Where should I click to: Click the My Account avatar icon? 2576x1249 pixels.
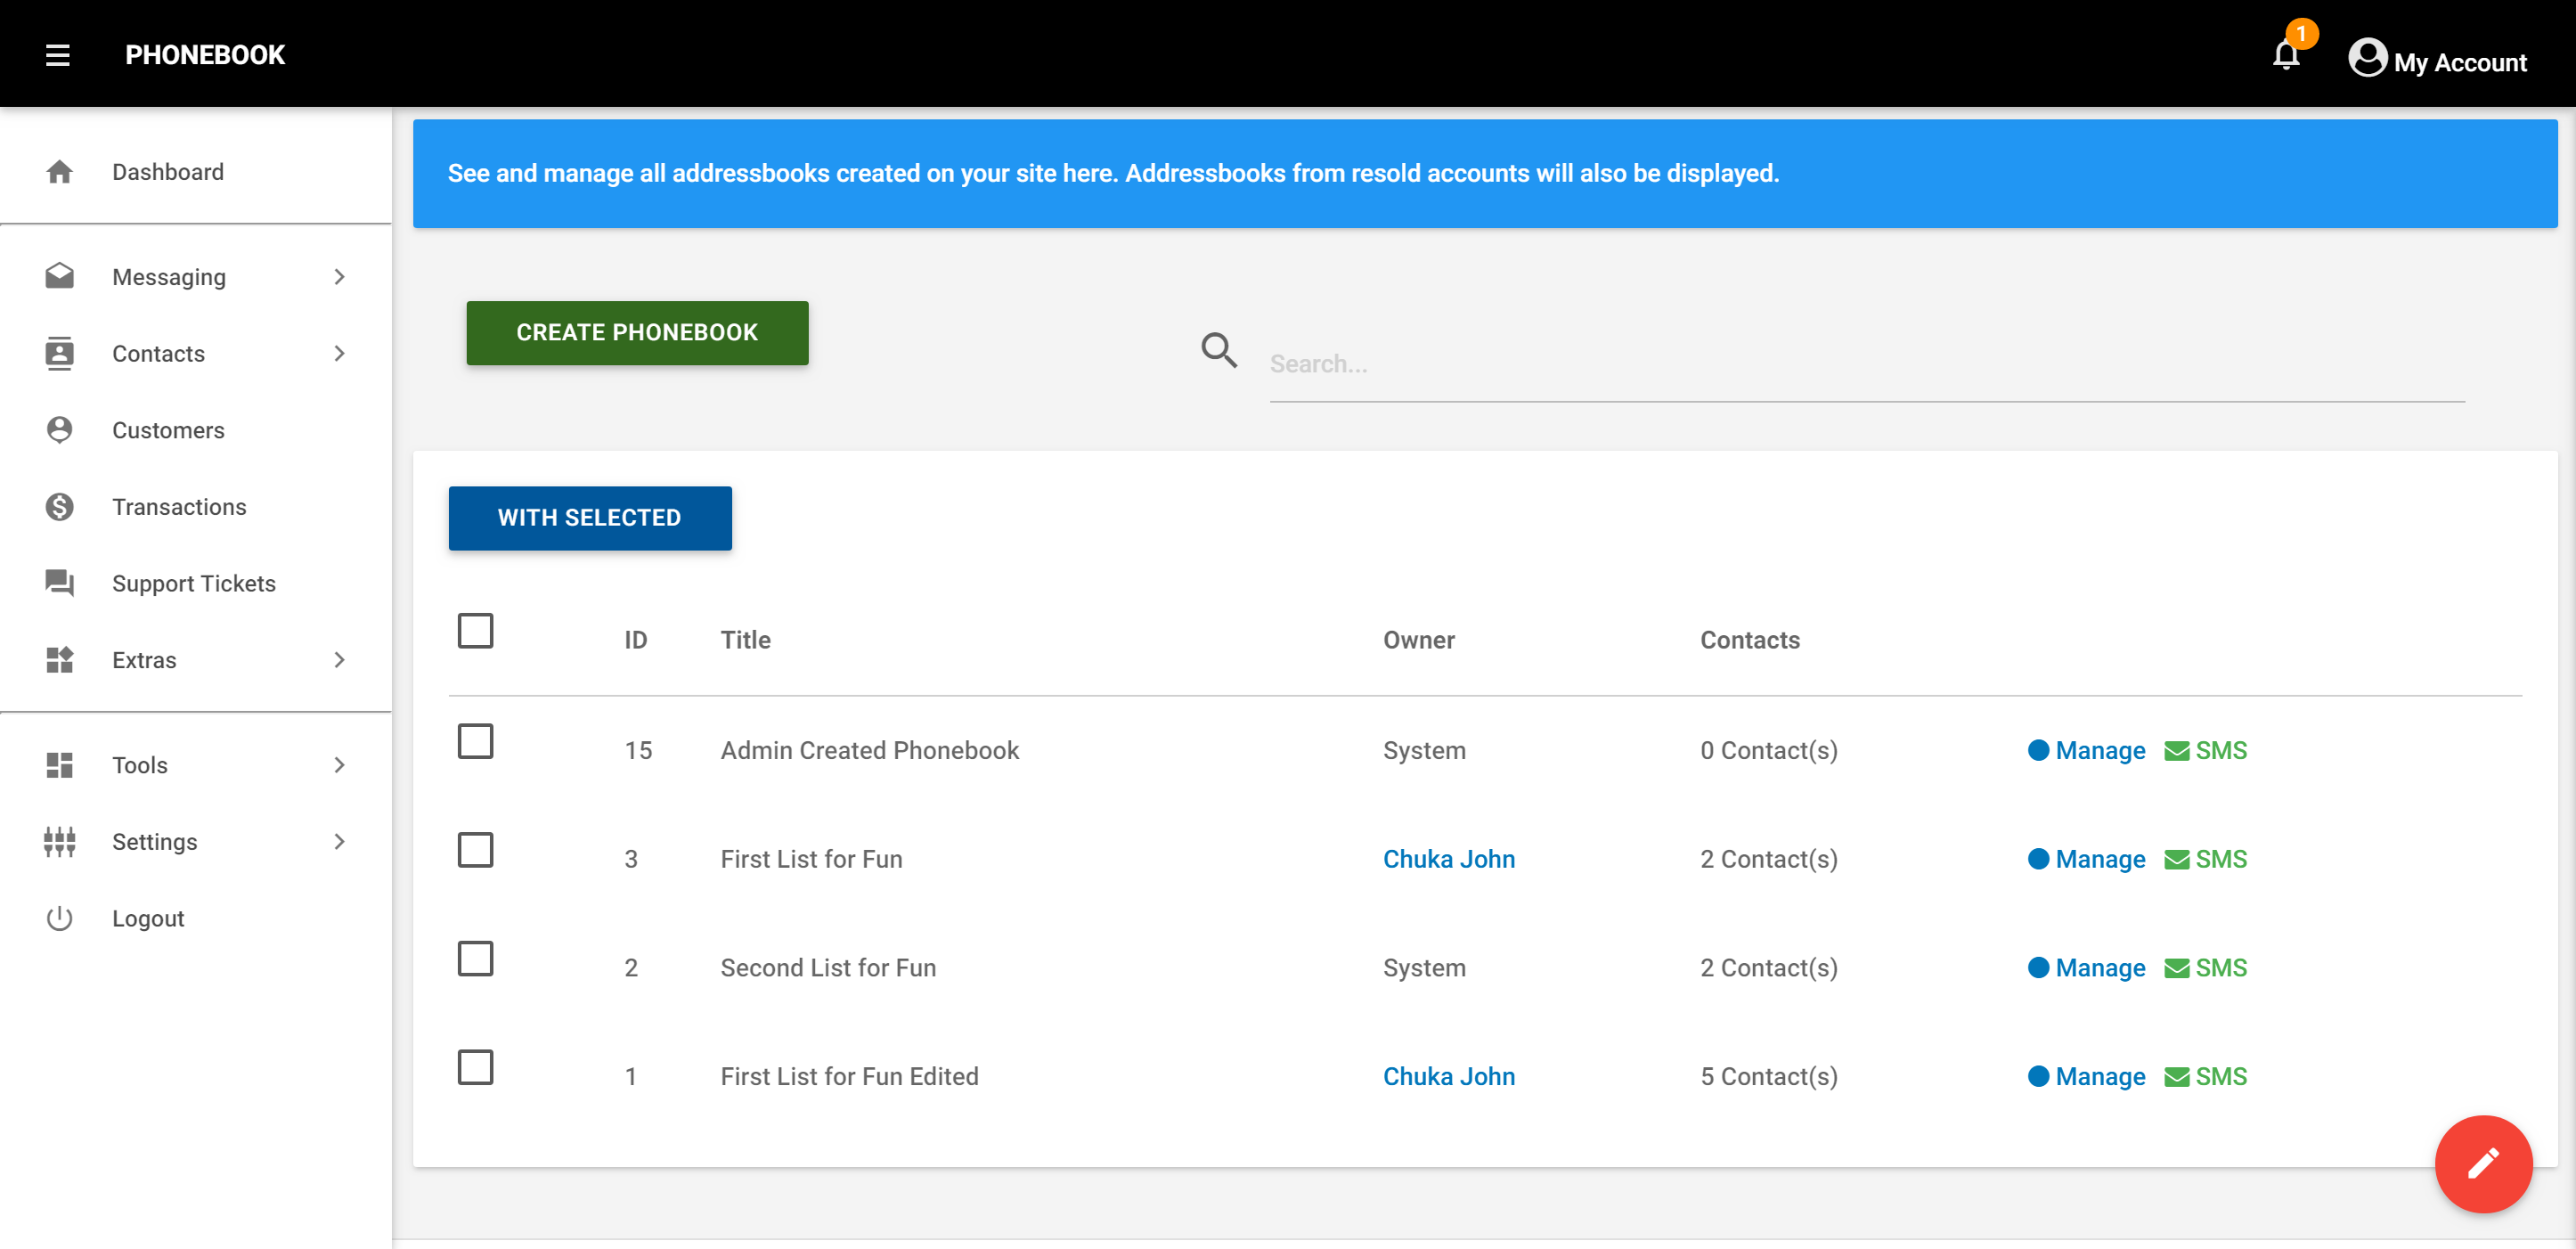tap(2367, 57)
